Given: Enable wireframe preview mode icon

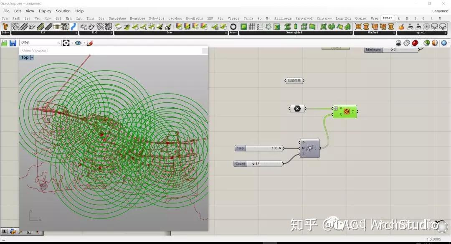Looking at the screenshot, I should pyautogui.click(x=407, y=43).
